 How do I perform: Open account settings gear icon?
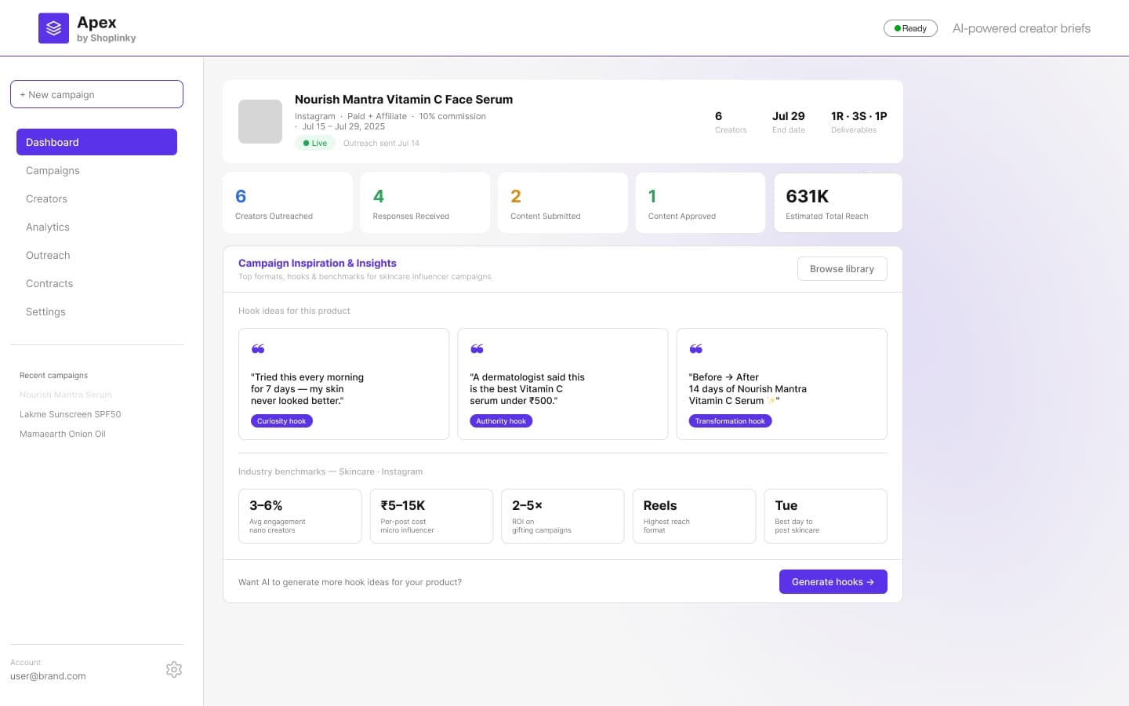(174, 669)
